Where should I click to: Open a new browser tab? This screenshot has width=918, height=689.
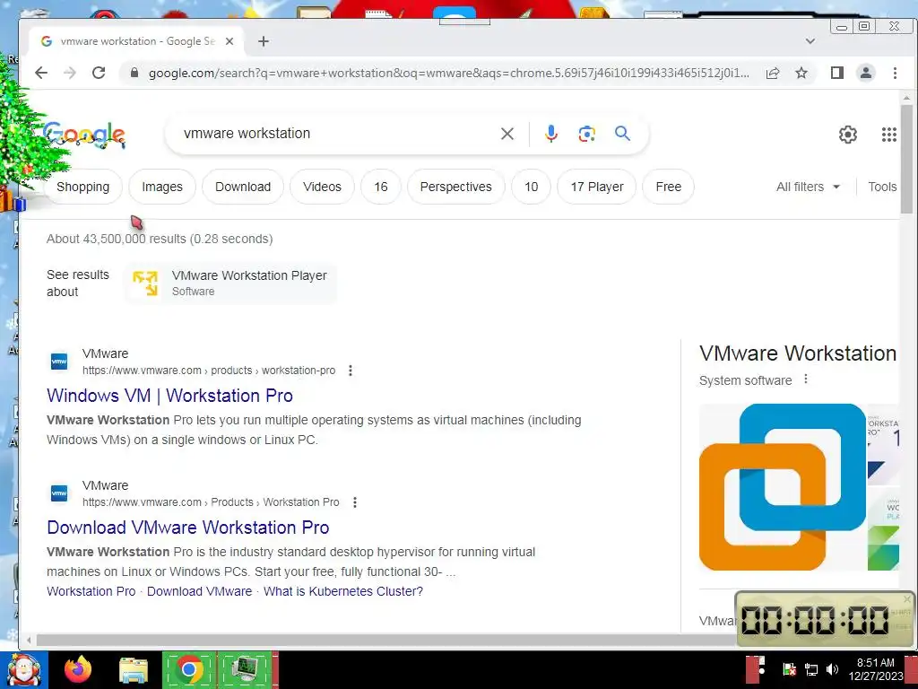(264, 41)
